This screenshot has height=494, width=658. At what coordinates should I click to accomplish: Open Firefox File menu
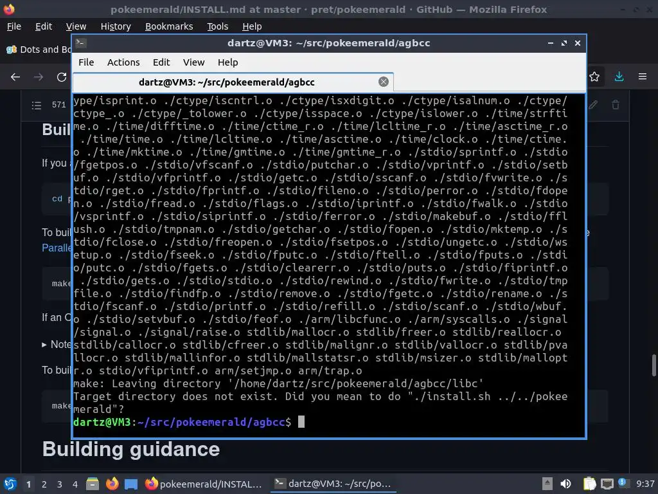tap(14, 26)
